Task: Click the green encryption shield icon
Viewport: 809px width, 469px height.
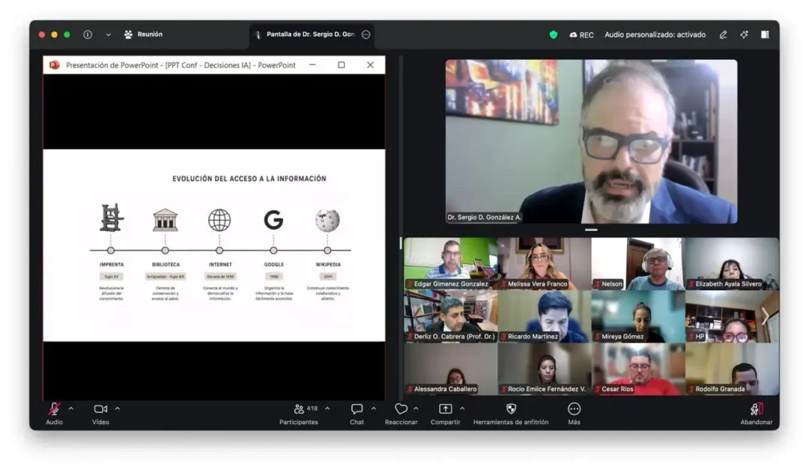Action: [553, 34]
